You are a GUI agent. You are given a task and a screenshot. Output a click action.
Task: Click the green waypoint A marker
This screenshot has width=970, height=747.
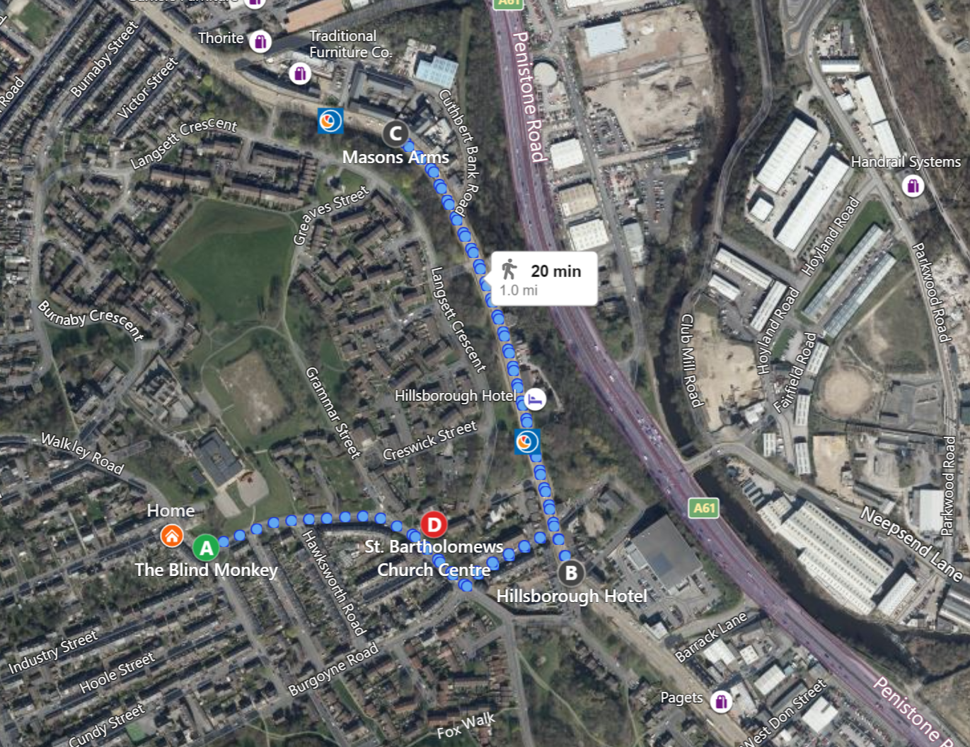tap(206, 548)
